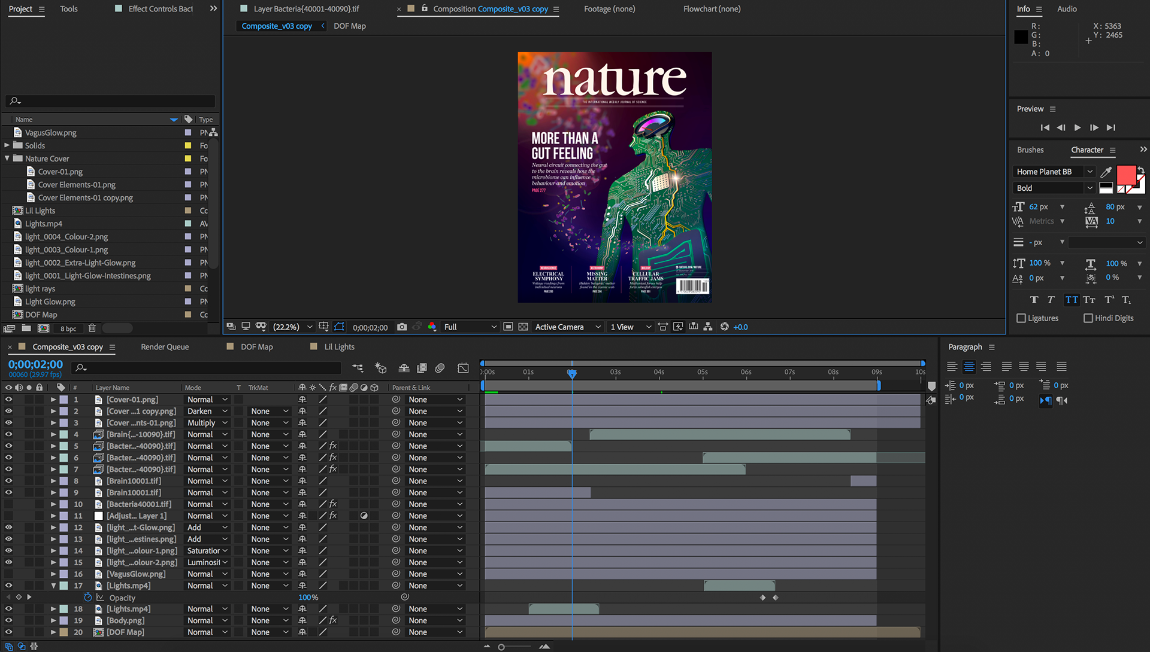Click the Region of Interest icon

[x=508, y=327]
